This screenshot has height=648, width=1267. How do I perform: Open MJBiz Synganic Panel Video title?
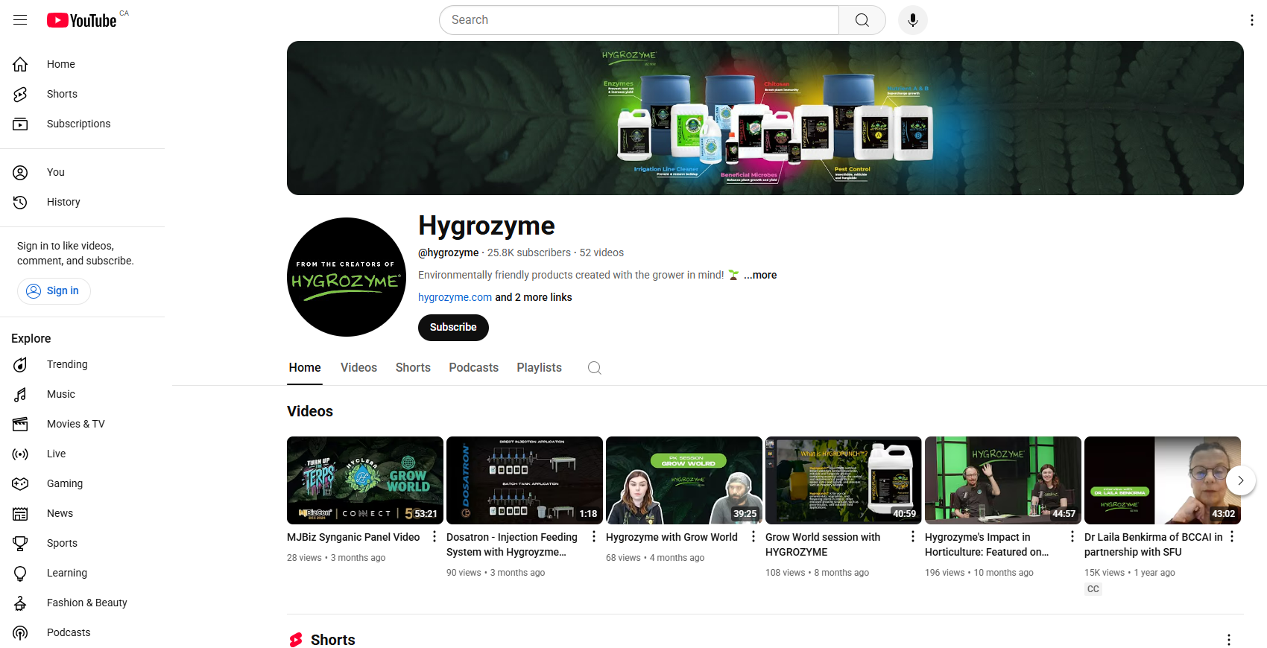[x=353, y=537]
